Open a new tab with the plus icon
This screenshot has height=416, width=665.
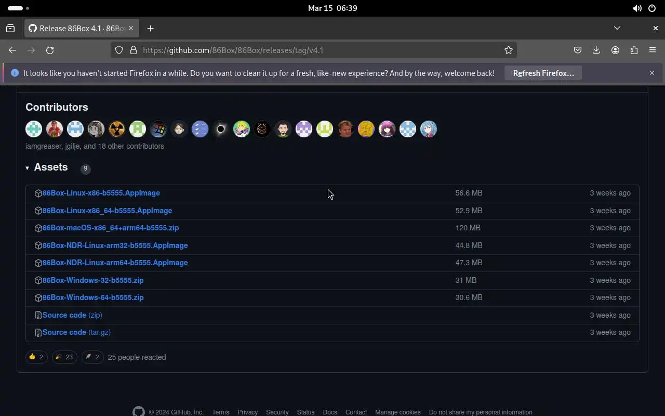[x=150, y=28]
